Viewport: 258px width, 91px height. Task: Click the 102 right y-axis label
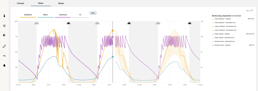click(x=202, y=21)
